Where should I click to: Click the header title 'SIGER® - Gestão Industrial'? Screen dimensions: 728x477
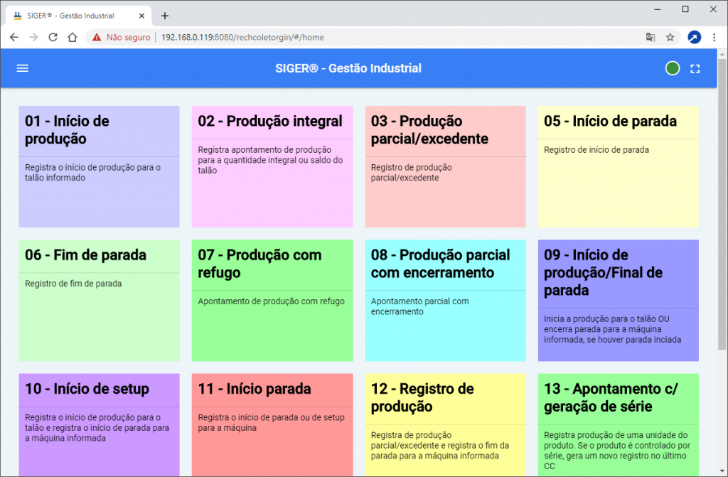click(348, 68)
